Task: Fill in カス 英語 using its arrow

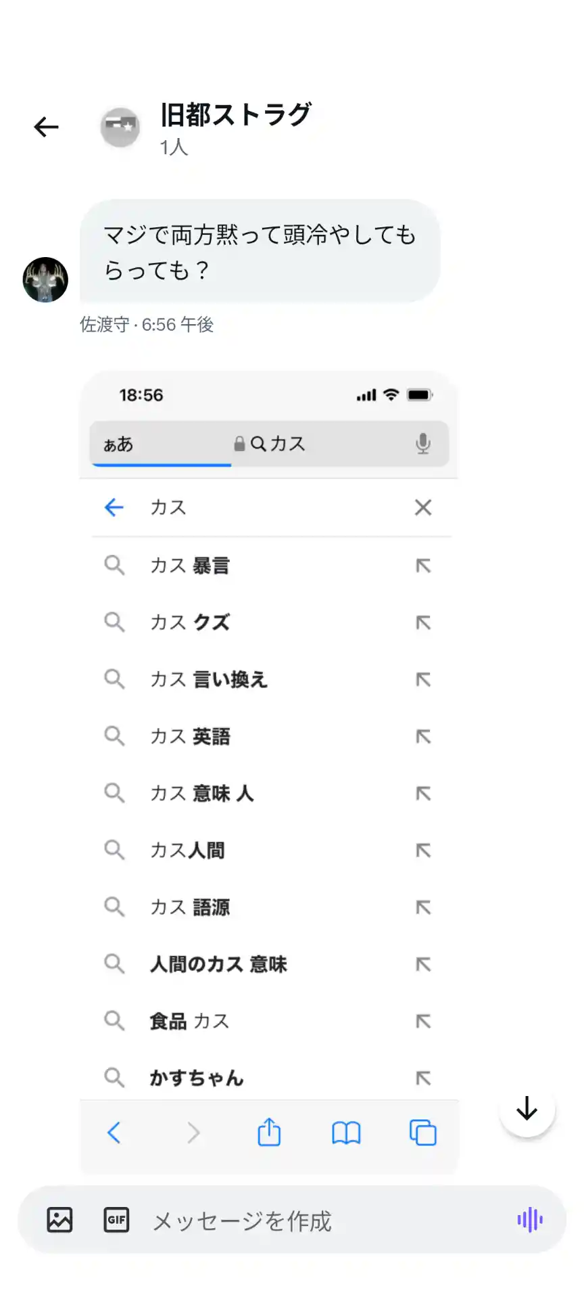Action: (x=423, y=736)
